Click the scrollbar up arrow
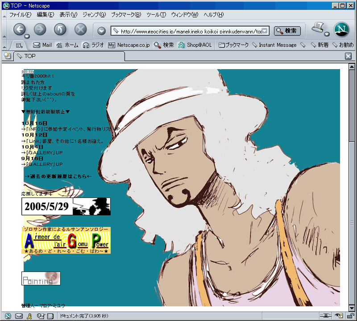 (x=352, y=67)
